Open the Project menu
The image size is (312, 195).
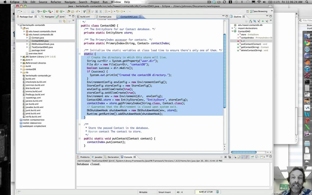coord(95,2)
